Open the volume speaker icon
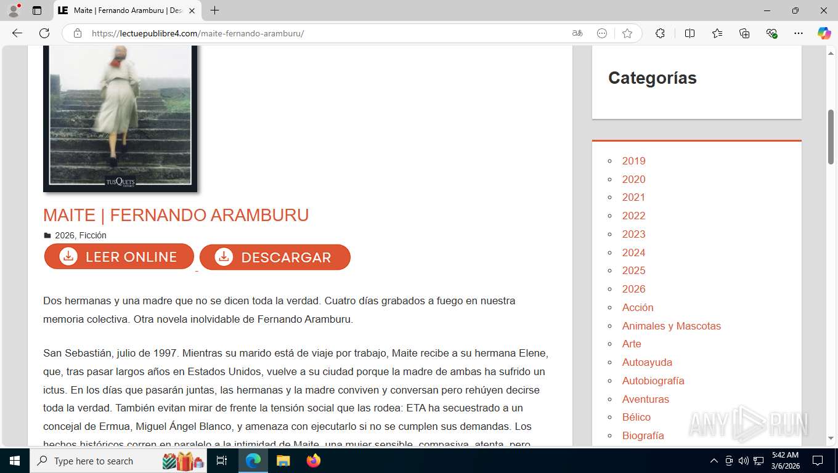 (744, 461)
